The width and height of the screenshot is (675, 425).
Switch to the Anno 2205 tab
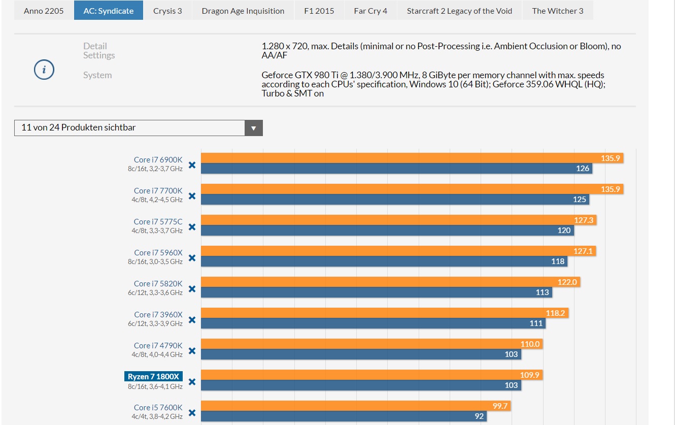click(x=44, y=11)
